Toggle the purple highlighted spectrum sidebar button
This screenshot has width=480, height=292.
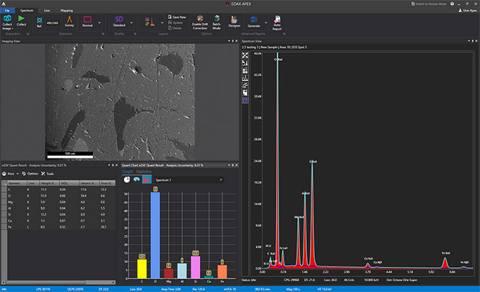(x=245, y=100)
